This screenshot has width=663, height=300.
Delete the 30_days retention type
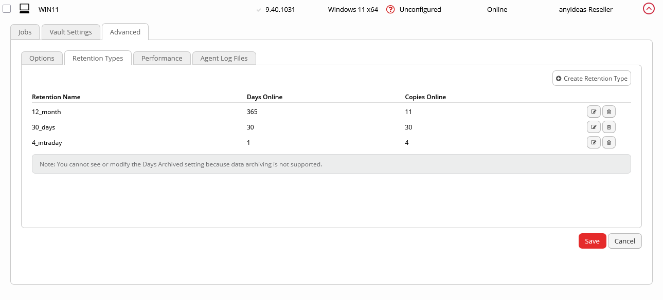click(x=609, y=127)
